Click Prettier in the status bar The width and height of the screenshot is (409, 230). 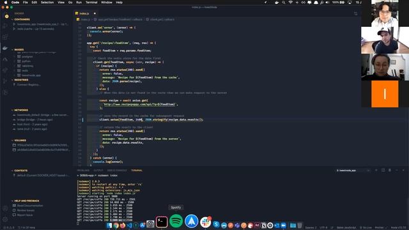point(381,227)
